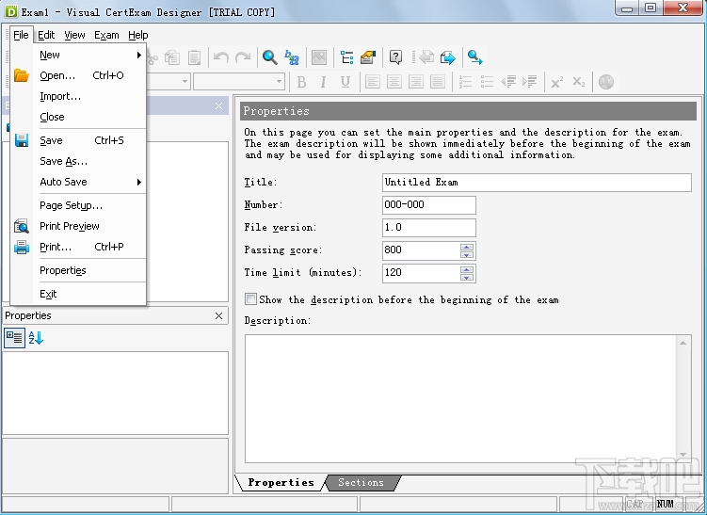Click the blue Next arrow icon
The image size is (707, 515).
coord(448,57)
